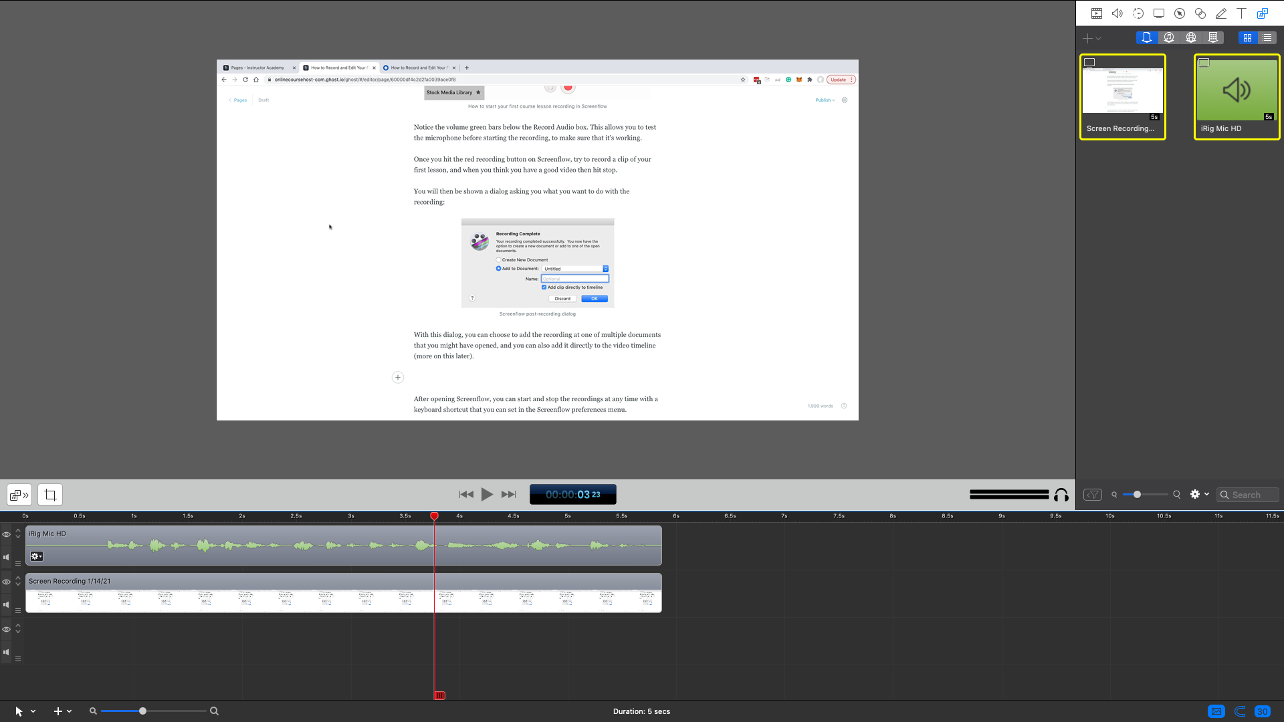Open the Video Motion properties tab

point(1138,13)
